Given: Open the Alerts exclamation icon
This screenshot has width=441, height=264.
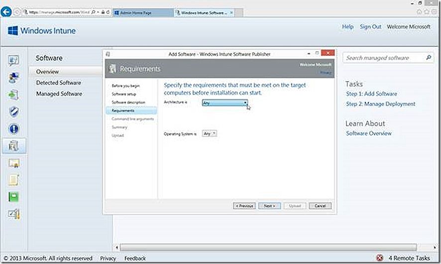Looking at the screenshot, I should [13, 129].
